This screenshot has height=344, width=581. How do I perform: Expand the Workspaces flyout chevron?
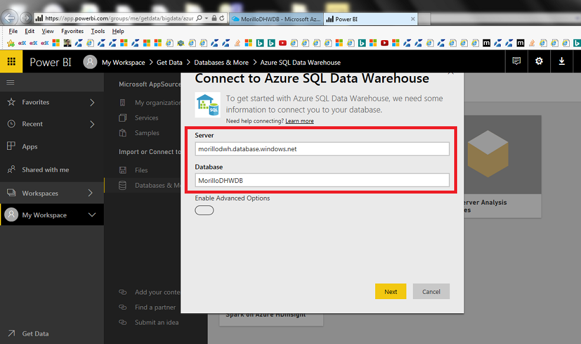pyautogui.click(x=90, y=193)
